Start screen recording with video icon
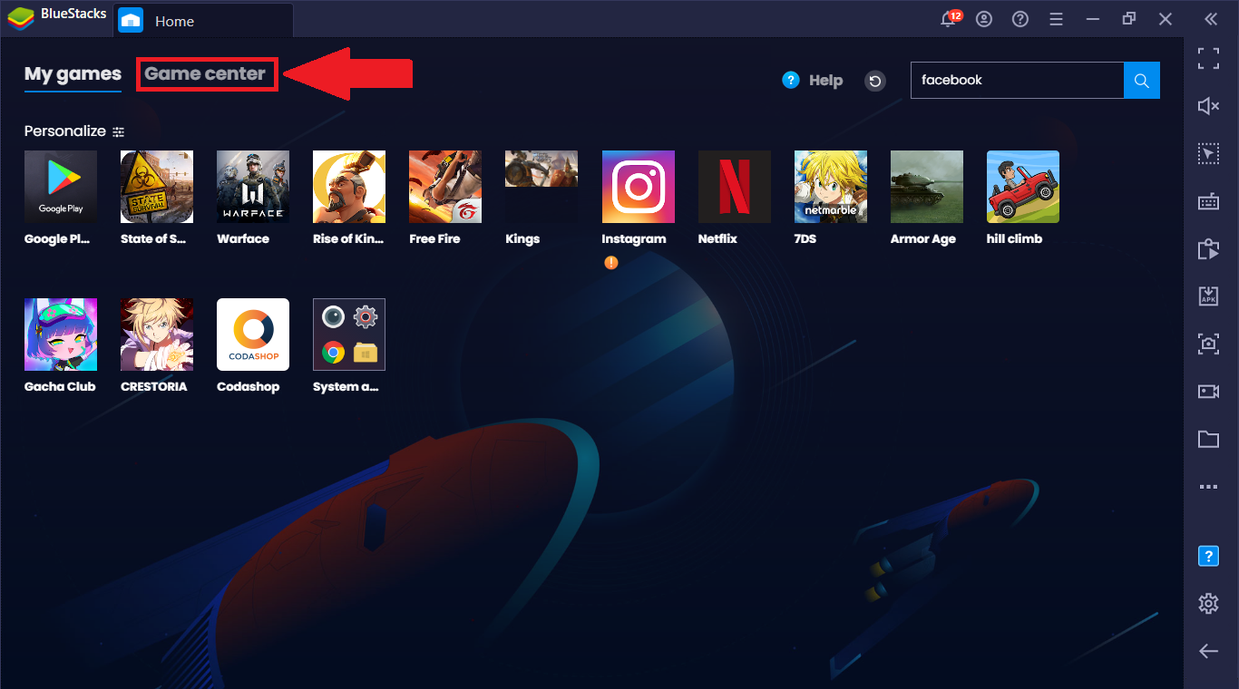Image resolution: width=1239 pixels, height=689 pixels. click(1208, 392)
